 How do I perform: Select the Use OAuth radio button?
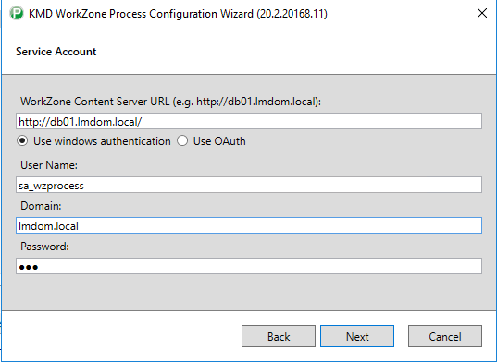[x=182, y=141]
